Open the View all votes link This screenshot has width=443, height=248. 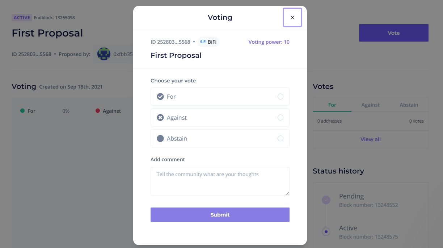[x=371, y=139]
